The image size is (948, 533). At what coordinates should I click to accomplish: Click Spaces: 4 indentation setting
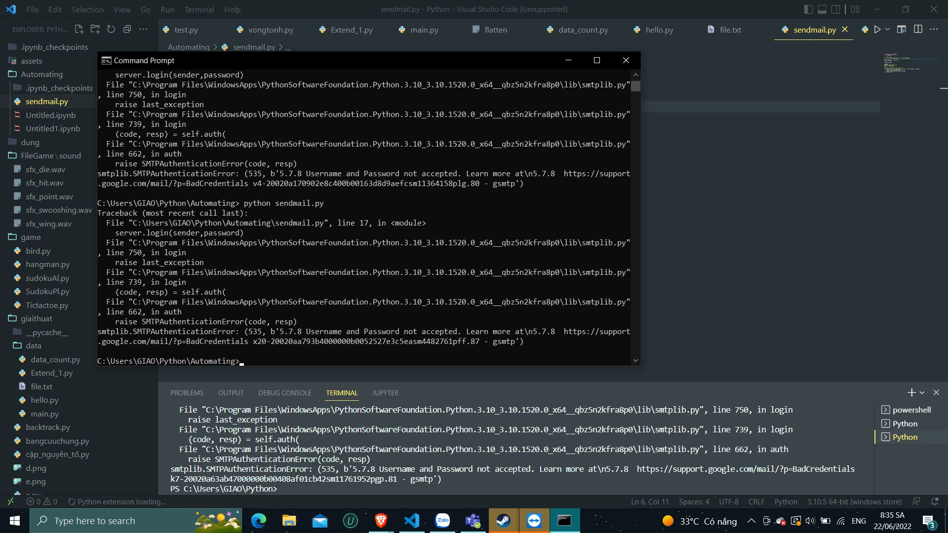click(694, 502)
